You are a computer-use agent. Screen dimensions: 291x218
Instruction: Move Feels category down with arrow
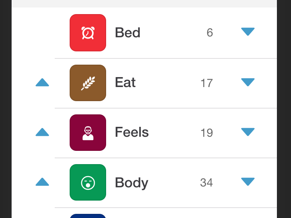click(x=248, y=132)
